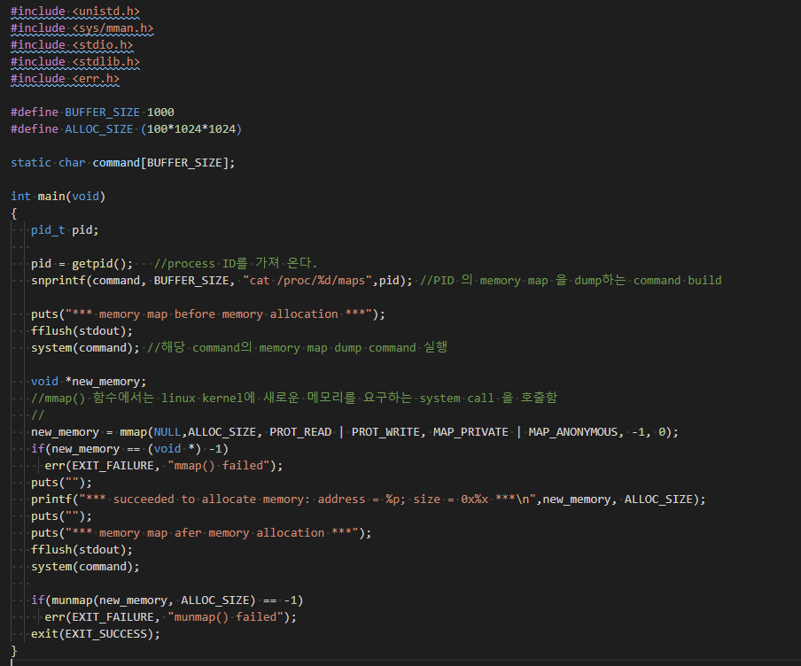Click the second 'system(command);' line

pos(85,568)
